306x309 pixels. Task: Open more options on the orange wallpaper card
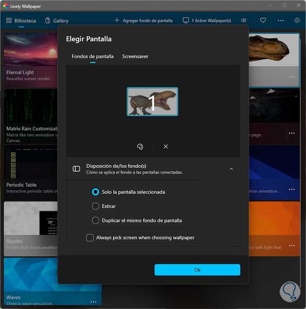pos(292,246)
